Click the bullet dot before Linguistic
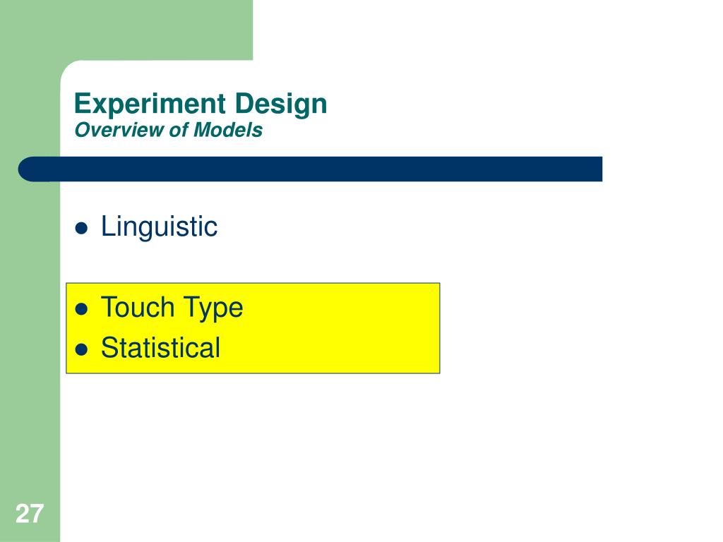 [81, 228]
